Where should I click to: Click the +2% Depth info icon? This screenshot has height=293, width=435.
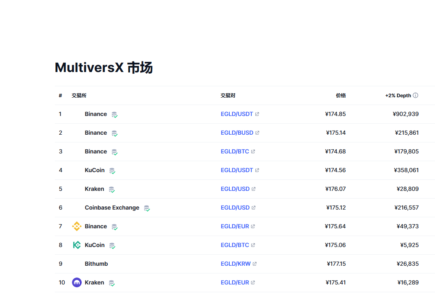[x=415, y=95]
